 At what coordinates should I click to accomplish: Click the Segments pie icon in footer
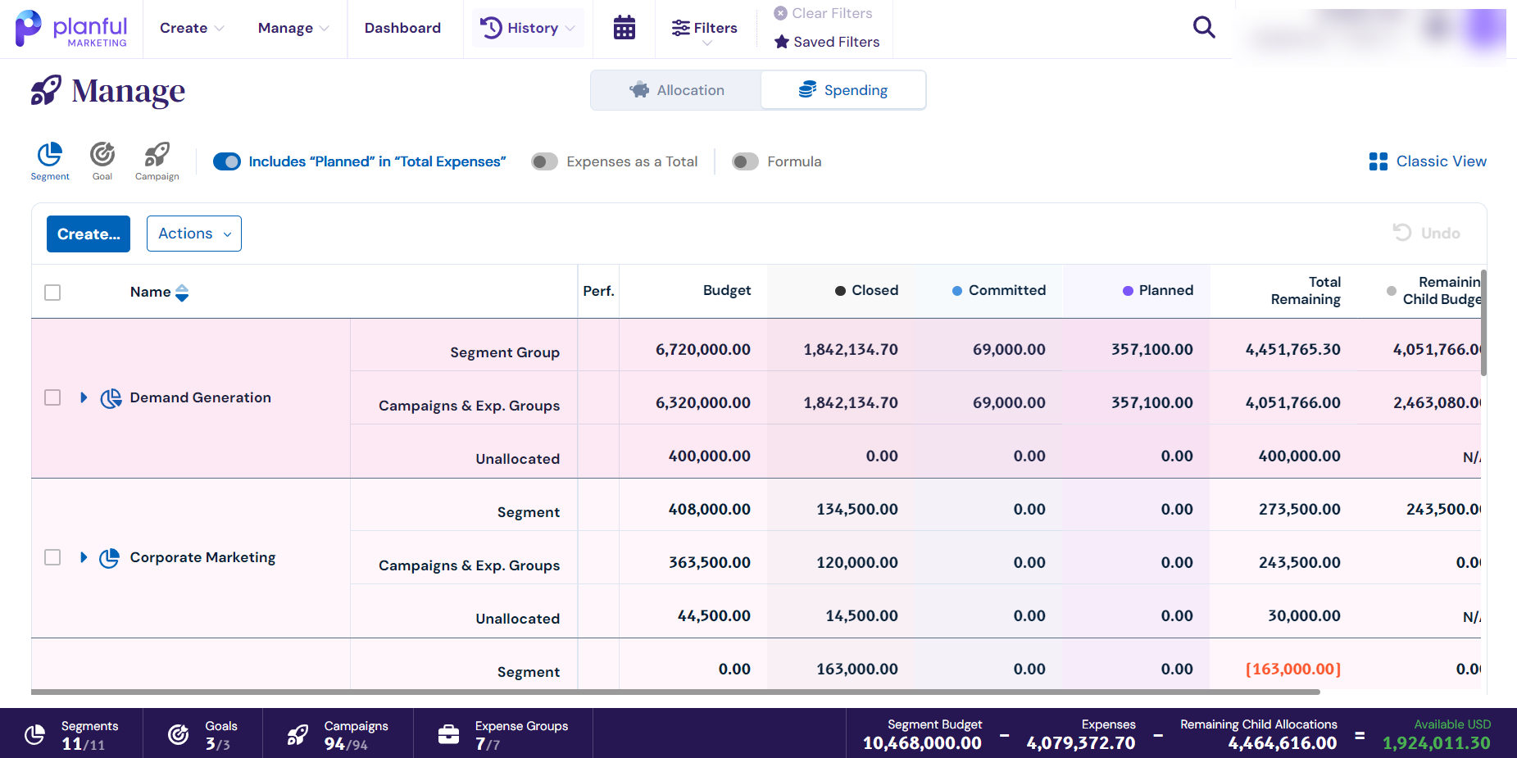click(x=34, y=735)
